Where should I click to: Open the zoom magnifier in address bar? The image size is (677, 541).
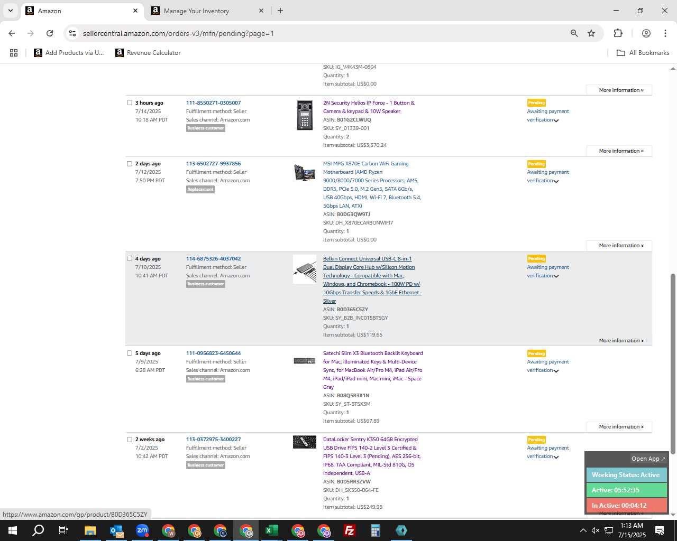pos(574,33)
